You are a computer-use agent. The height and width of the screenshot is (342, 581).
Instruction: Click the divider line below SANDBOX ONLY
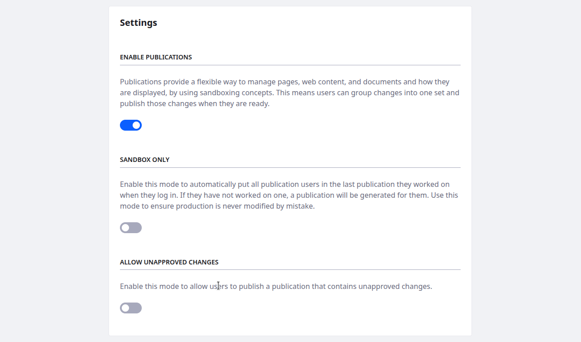pos(290,167)
